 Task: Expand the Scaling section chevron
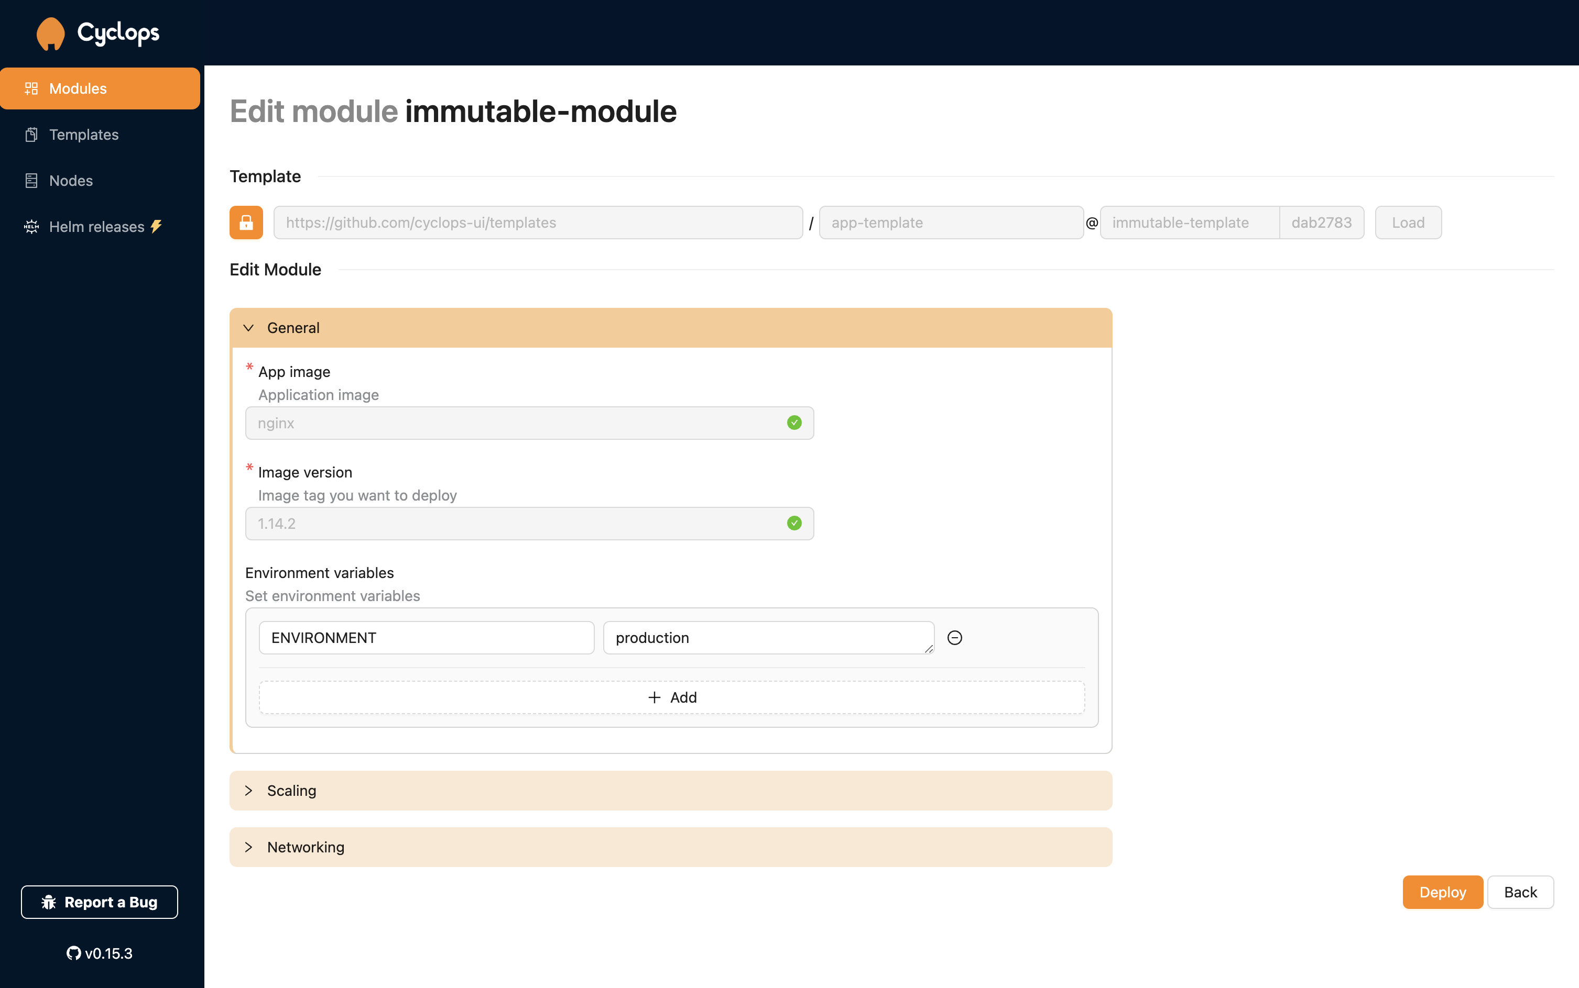[249, 790]
